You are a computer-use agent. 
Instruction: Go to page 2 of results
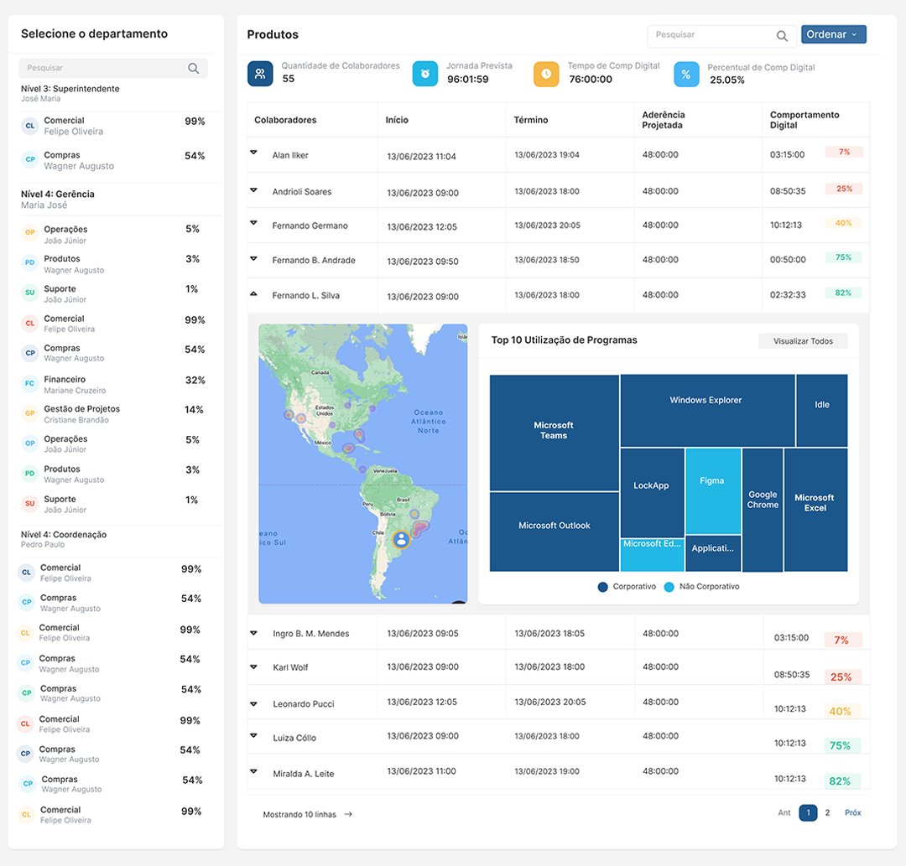(827, 812)
